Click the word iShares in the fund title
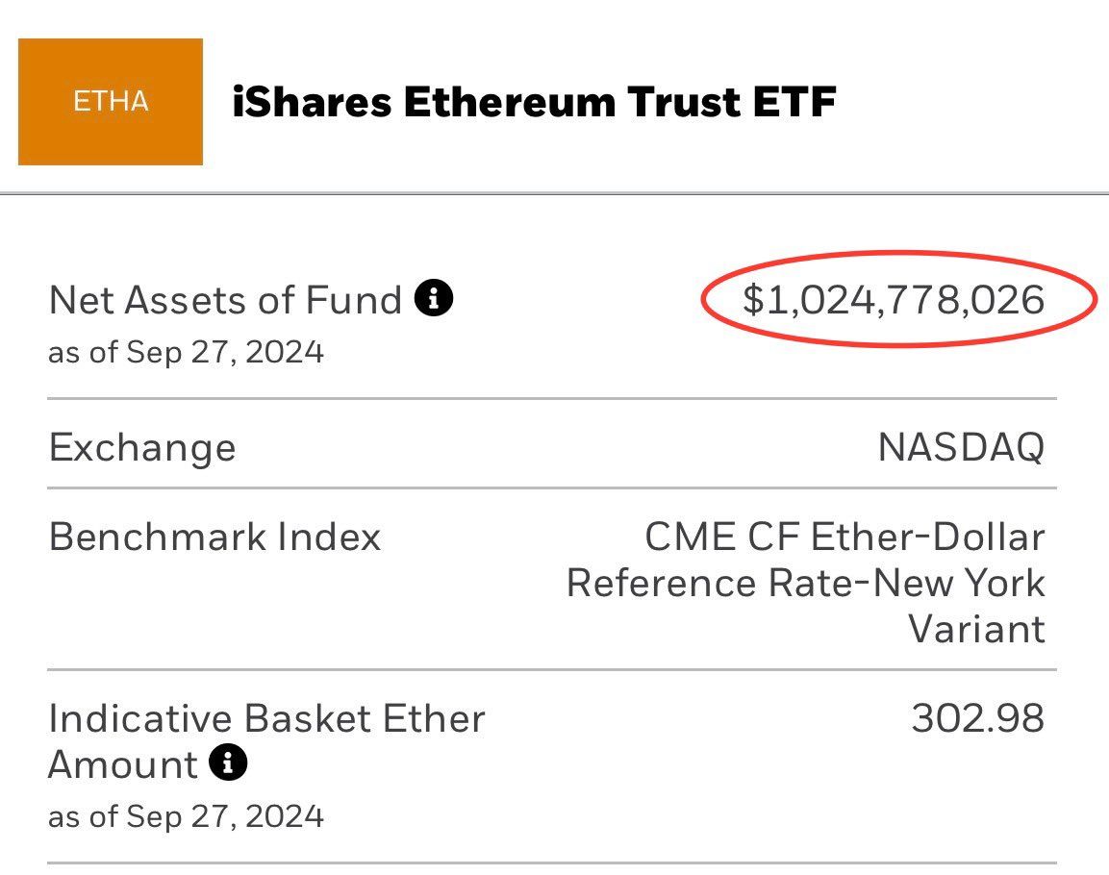 tap(312, 102)
